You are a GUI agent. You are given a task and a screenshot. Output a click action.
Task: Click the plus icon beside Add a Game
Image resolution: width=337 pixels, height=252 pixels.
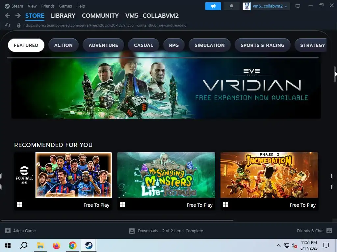click(8, 231)
